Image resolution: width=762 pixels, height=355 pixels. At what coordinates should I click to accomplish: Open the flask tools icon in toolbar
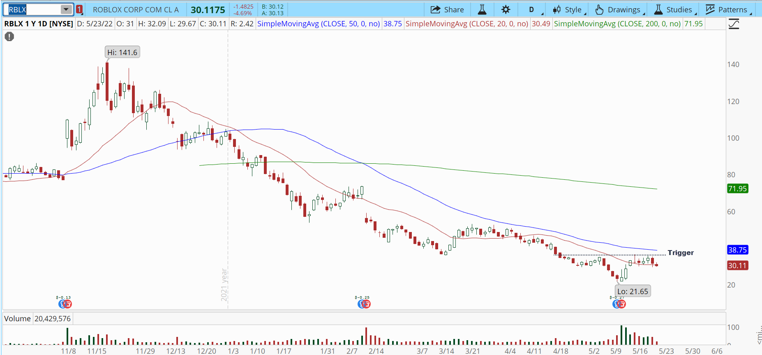[x=482, y=9]
